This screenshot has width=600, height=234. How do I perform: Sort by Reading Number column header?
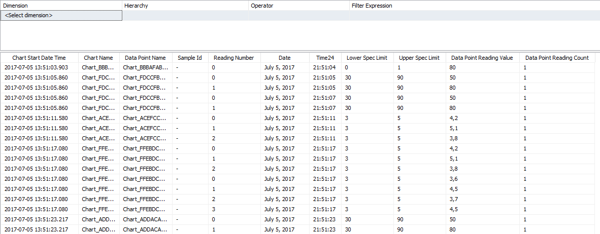click(x=234, y=58)
